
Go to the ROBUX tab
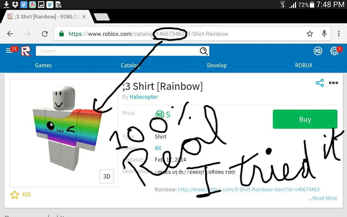[x=304, y=65]
